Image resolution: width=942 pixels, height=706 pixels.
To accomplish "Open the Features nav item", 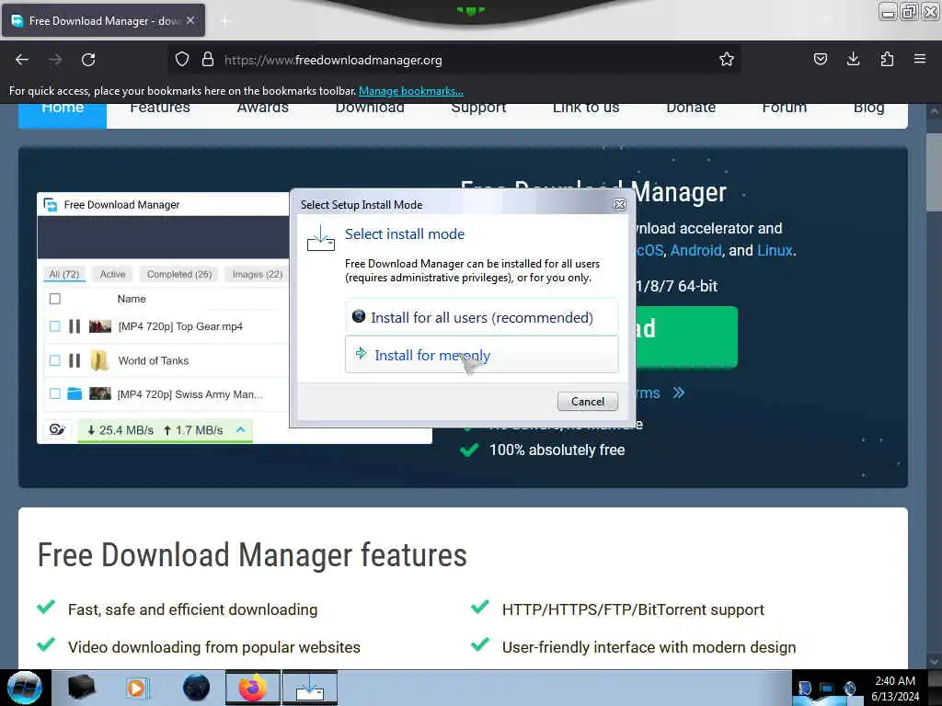I will (160, 108).
